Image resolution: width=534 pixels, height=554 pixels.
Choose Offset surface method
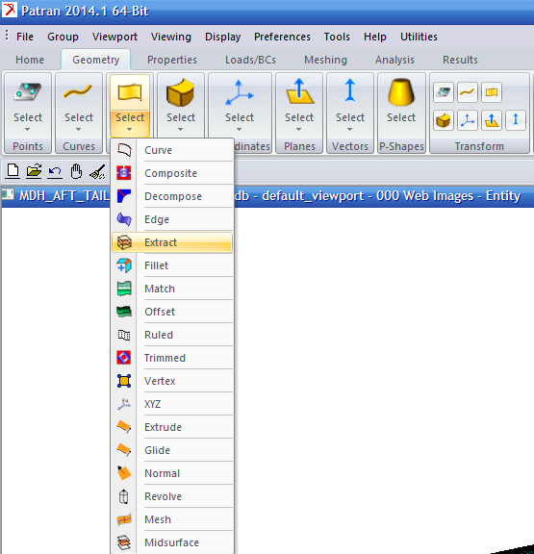pyautogui.click(x=172, y=312)
